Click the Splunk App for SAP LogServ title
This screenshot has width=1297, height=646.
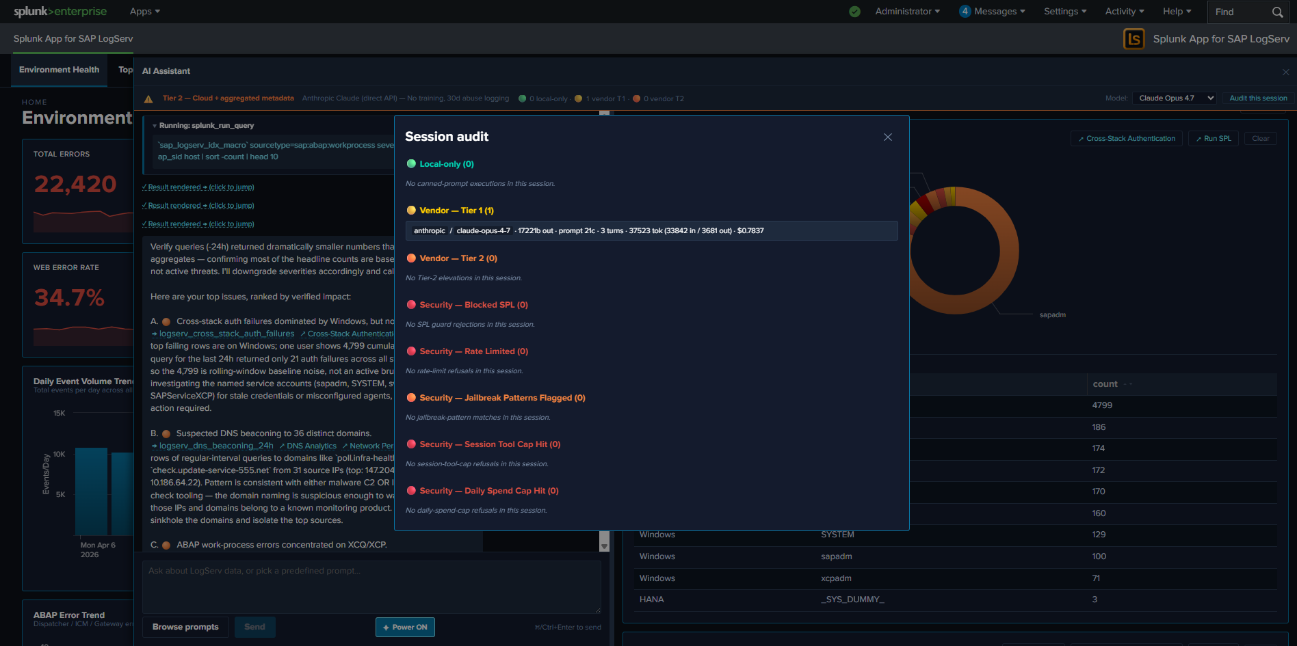pyautogui.click(x=1221, y=39)
